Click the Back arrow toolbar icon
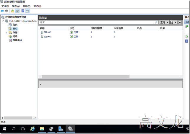 2,11
